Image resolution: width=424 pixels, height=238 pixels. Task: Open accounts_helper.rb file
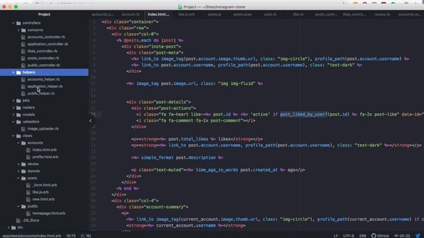(44, 79)
